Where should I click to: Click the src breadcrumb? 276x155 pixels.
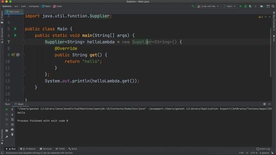pos(16,6)
